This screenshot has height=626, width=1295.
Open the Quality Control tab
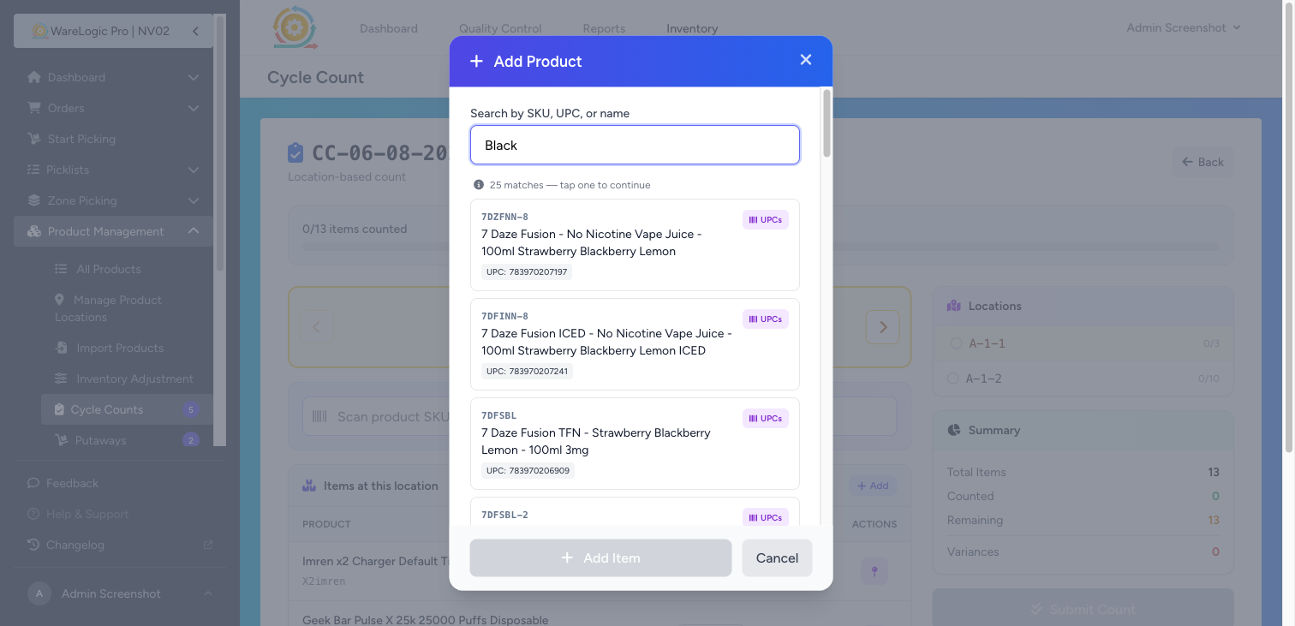point(500,28)
